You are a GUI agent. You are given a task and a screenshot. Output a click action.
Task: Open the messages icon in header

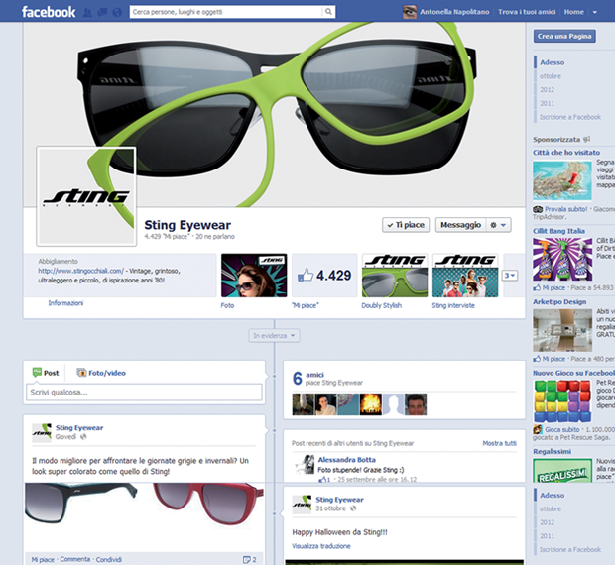(103, 12)
